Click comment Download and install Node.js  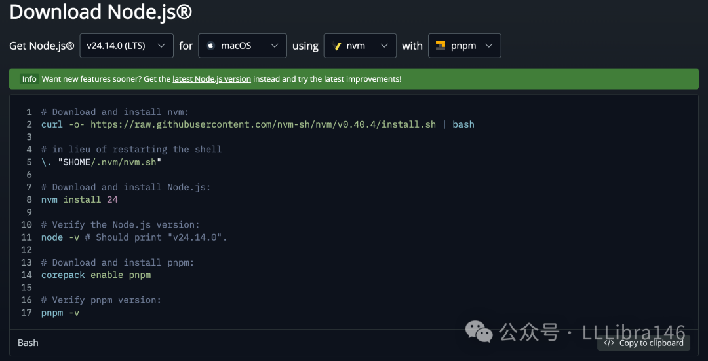(126, 187)
